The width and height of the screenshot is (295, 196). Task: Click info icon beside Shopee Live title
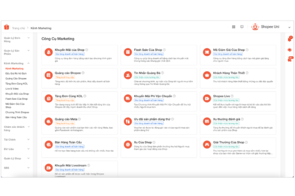[x=232, y=96]
